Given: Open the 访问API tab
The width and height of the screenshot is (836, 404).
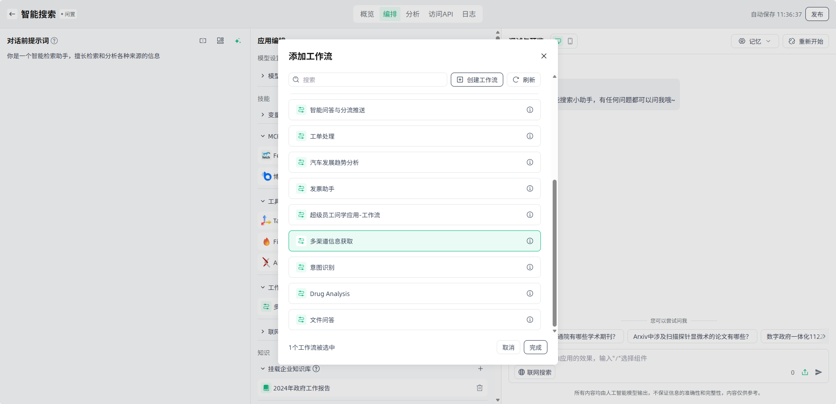Looking at the screenshot, I should (440, 14).
